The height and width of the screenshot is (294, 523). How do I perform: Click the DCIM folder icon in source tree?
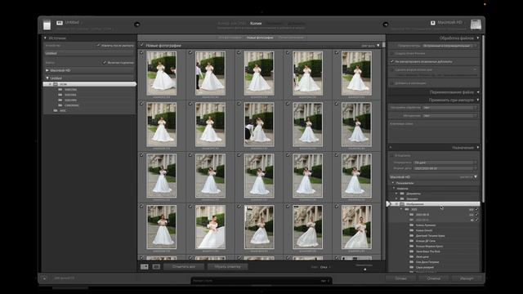[x=56, y=84]
